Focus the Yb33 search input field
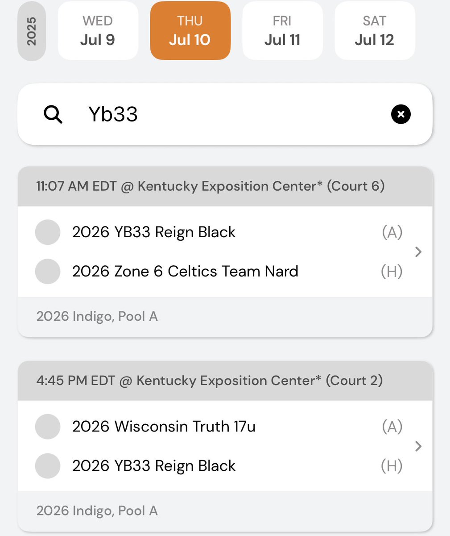 point(225,114)
